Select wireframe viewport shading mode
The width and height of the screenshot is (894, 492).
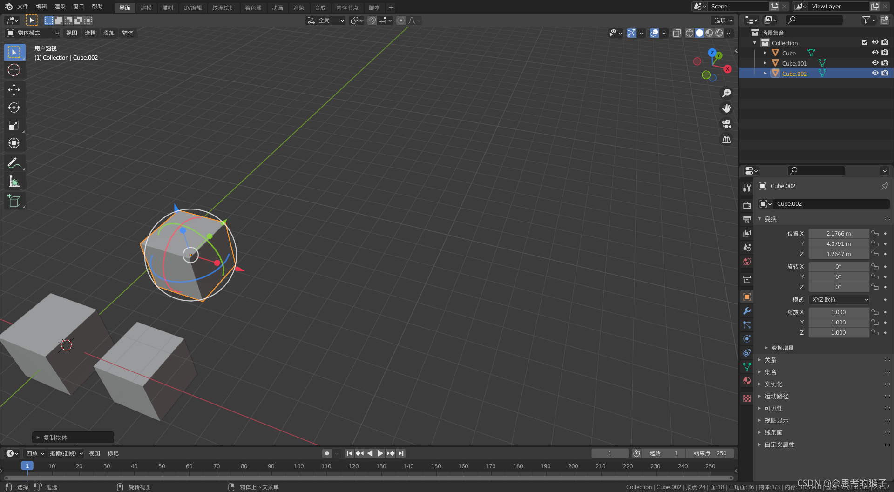[690, 33]
